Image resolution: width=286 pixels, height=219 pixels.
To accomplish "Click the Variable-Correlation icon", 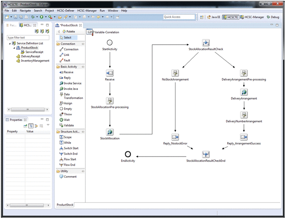I will [90, 32].
